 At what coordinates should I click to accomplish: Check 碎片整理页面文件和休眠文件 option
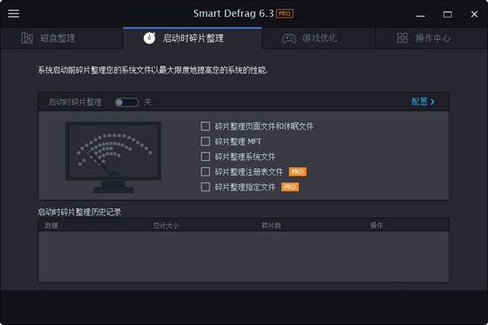206,126
